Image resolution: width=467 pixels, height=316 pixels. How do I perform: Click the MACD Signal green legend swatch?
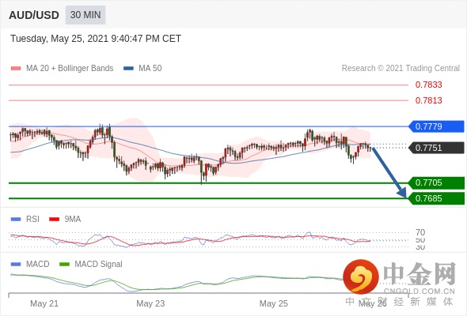point(64,264)
